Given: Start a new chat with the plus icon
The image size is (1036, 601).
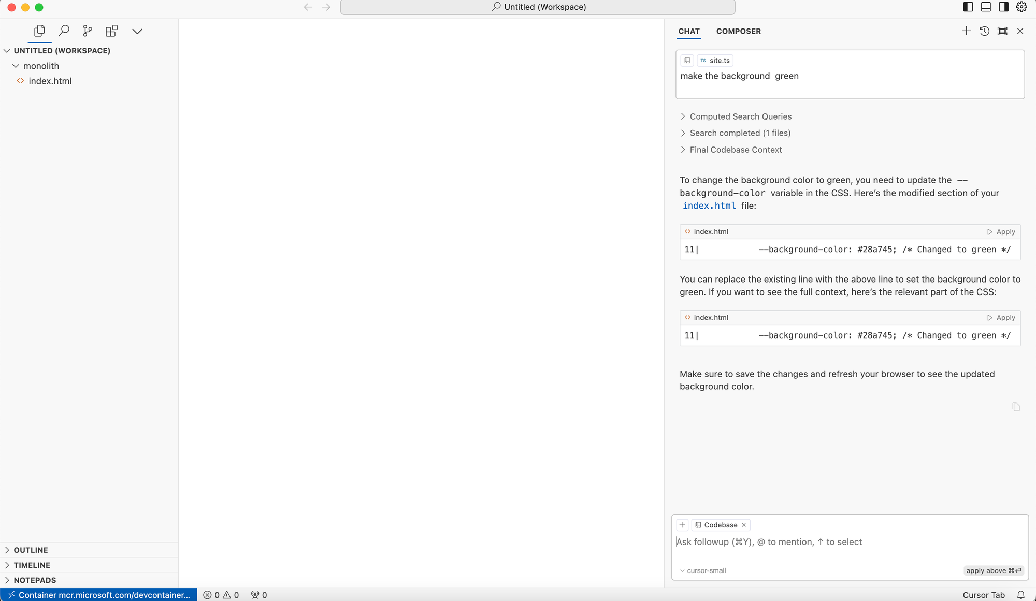Looking at the screenshot, I should tap(966, 31).
